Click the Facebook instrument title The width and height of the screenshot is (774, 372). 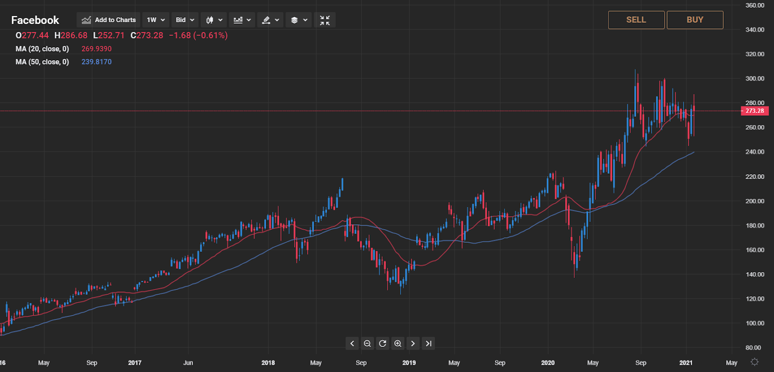pos(35,20)
